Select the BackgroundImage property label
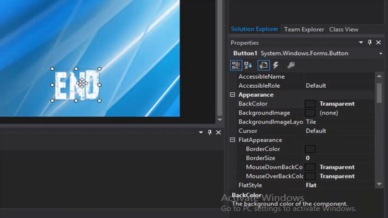The width and height of the screenshot is (388, 218). click(264, 113)
